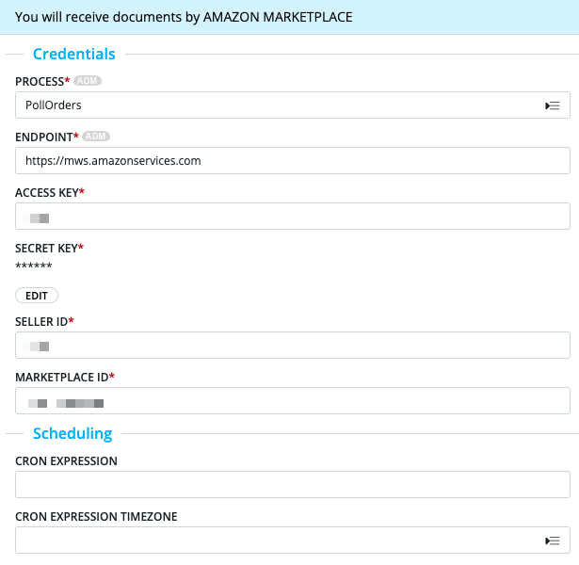Screen dimensions: 579x565
Task: Focus the SELLER ID input field
Action: (293, 345)
